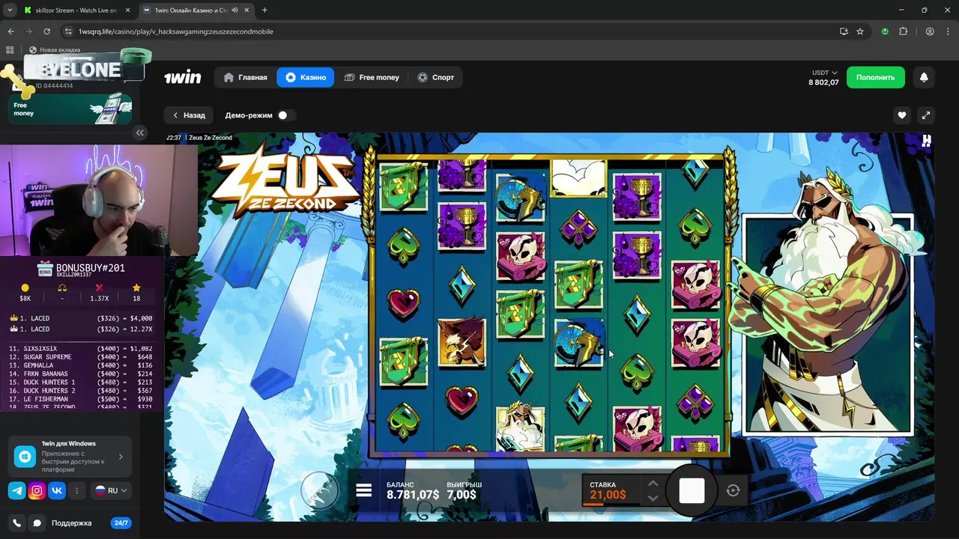
Task: View site information icon
Action: tap(68, 31)
